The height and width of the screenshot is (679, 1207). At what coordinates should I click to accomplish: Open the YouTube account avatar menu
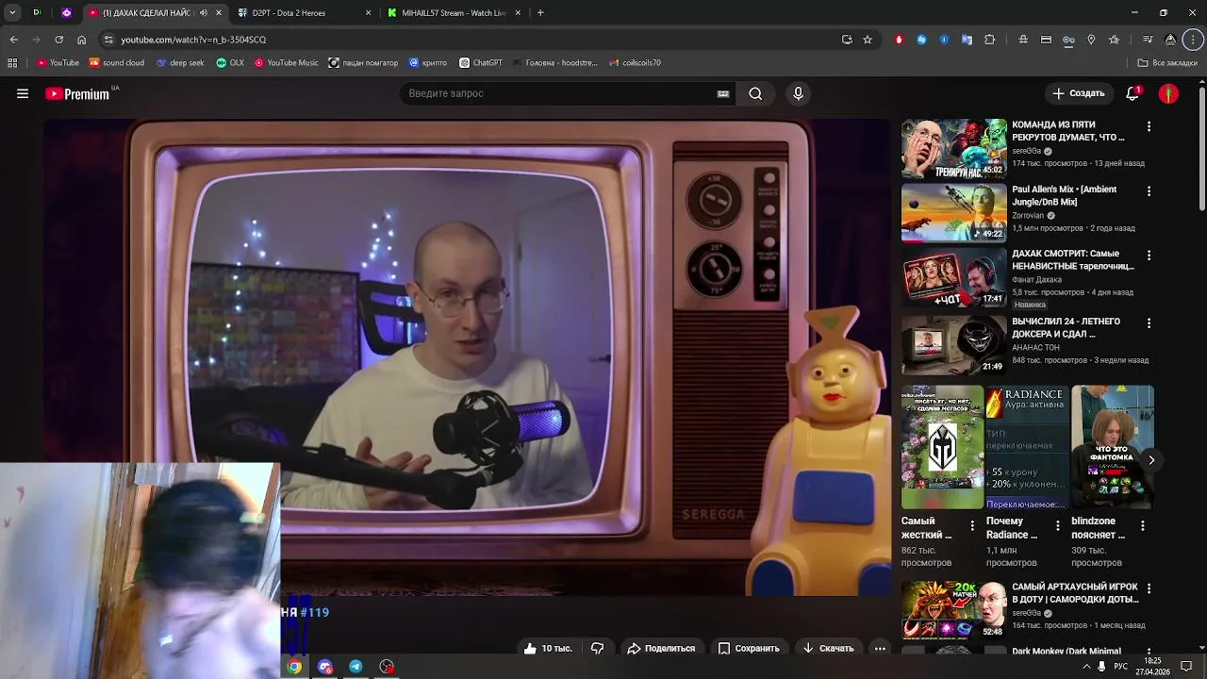(1168, 93)
